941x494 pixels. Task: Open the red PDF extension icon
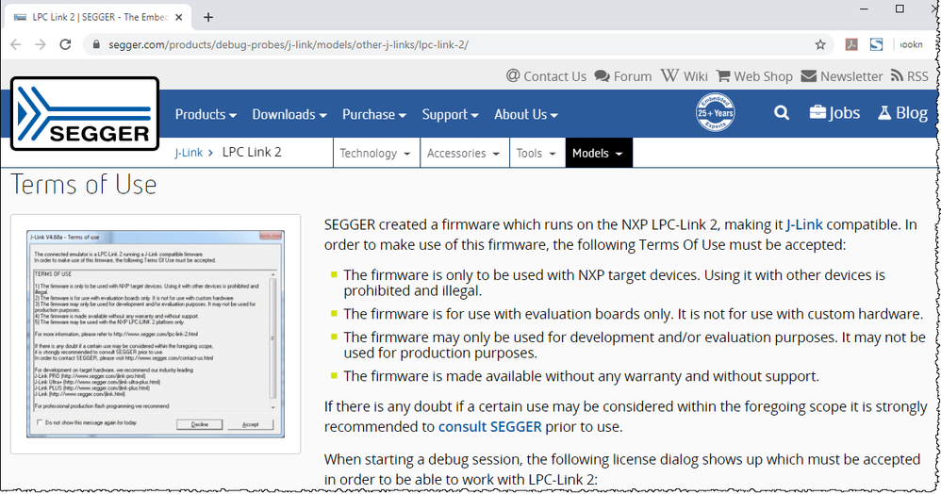point(851,44)
